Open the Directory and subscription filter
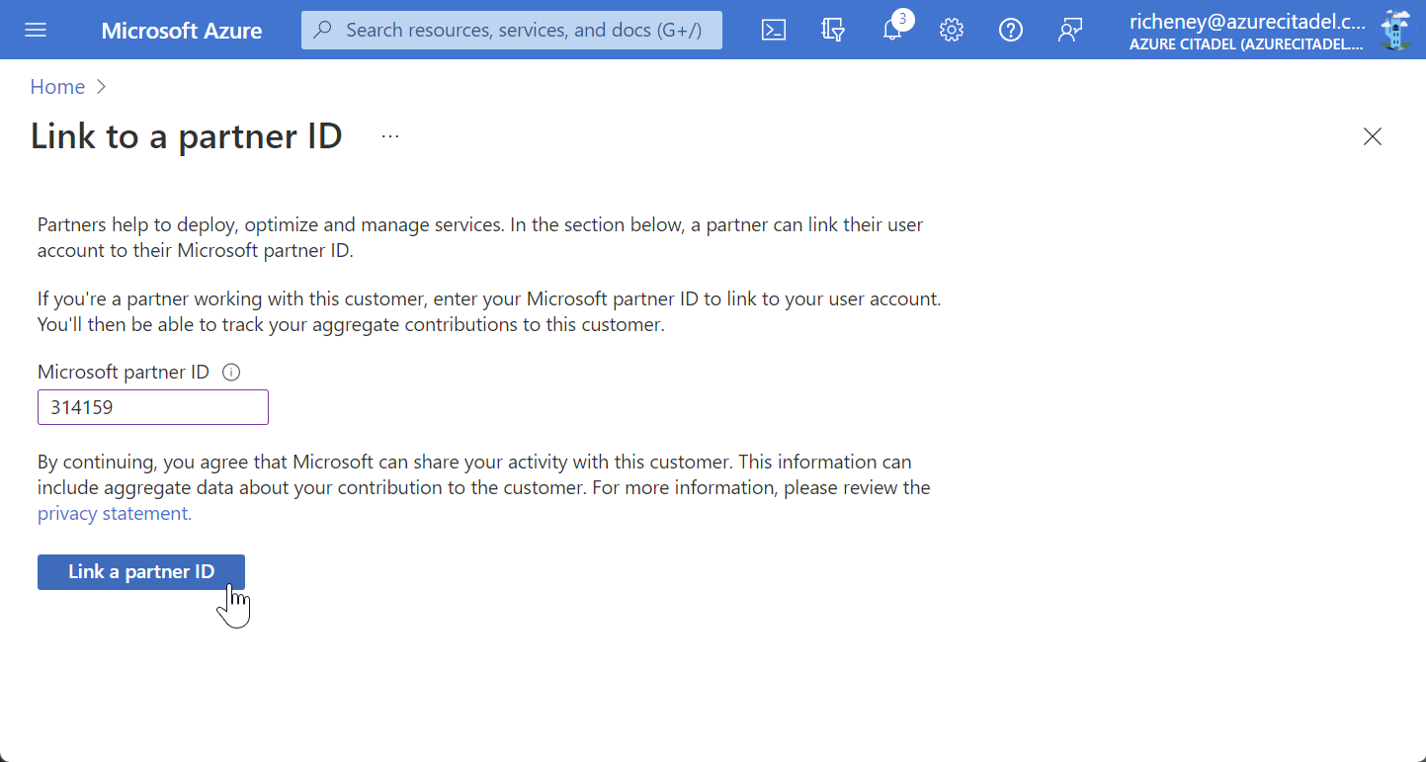1426x762 pixels. tap(833, 30)
